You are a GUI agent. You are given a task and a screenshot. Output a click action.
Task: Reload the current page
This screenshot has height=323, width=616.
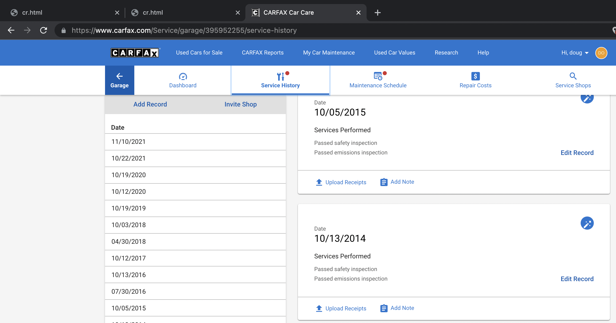point(43,30)
